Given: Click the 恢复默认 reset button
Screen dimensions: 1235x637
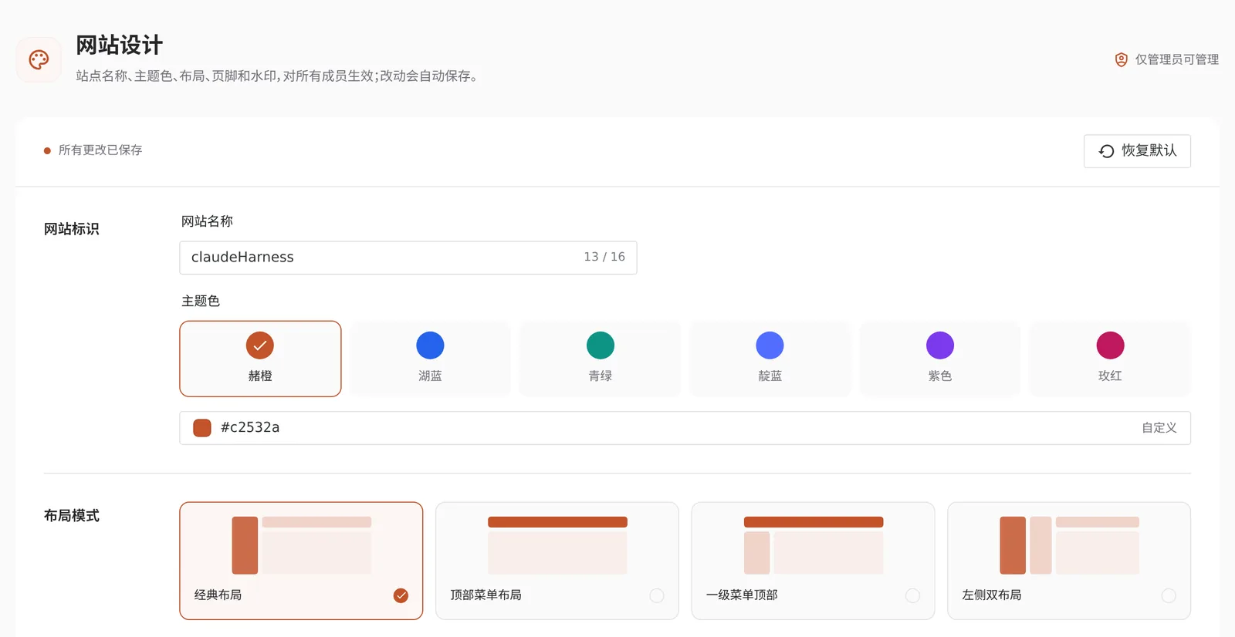Looking at the screenshot, I should click(x=1137, y=151).
